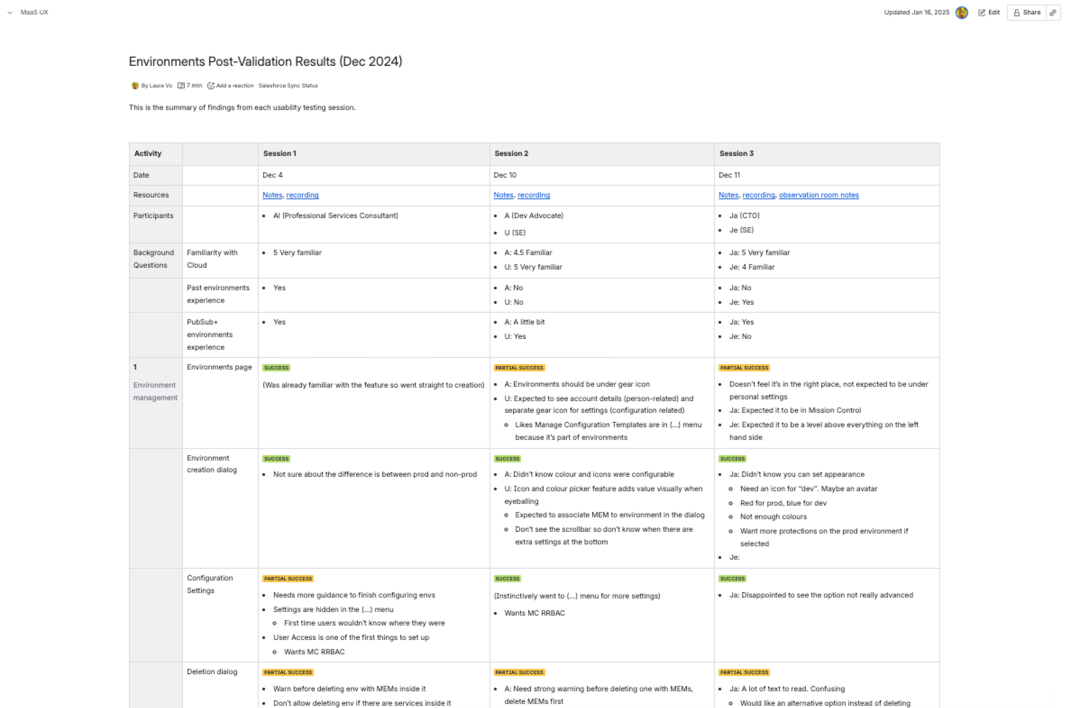Click the copy link chain icon
The height and width of the screenshot is (708, 1071).
click(x=1053, y=13)
